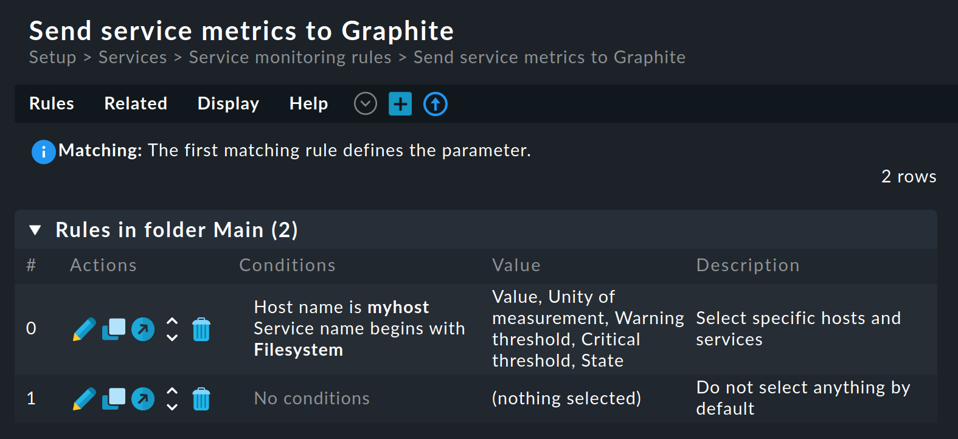The width and height of the screenshot is (958, 439).
Task: Add a new rule with plus icon
Action: pyautogui.click(x=400, y=104)
